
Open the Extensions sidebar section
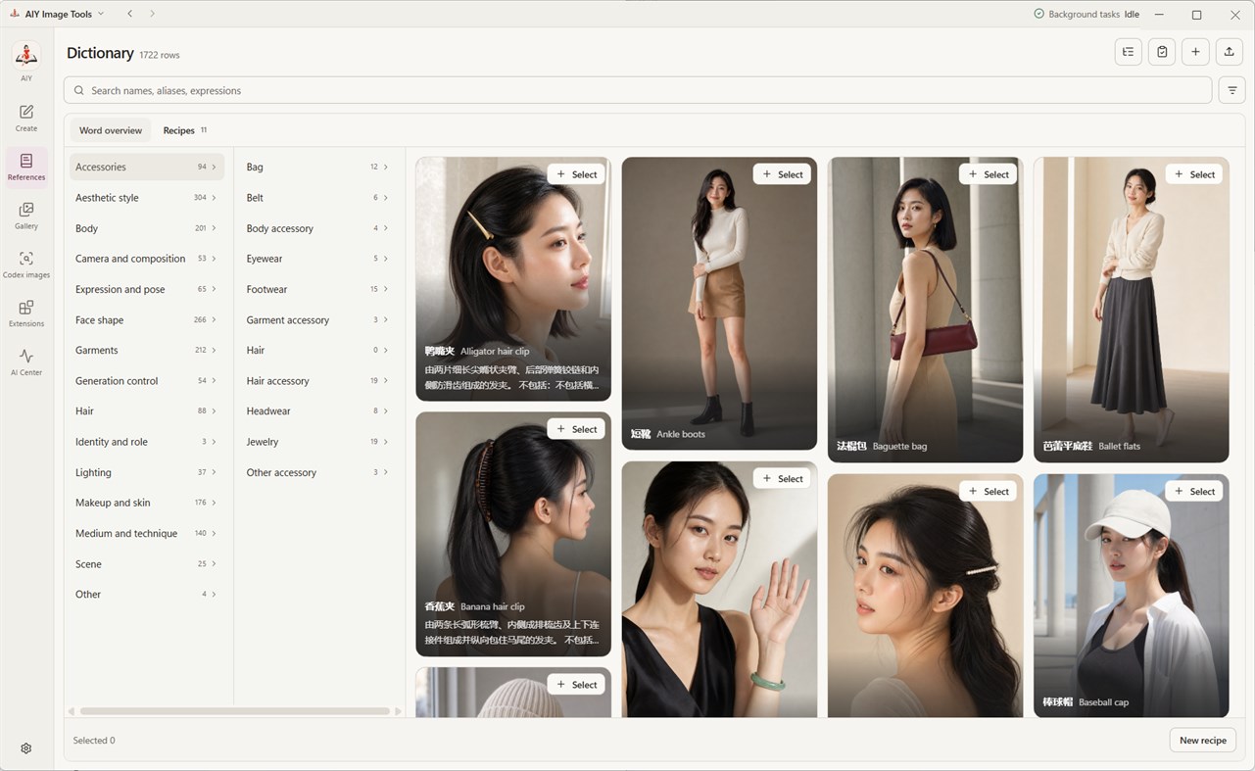click(x=26, y=313)
